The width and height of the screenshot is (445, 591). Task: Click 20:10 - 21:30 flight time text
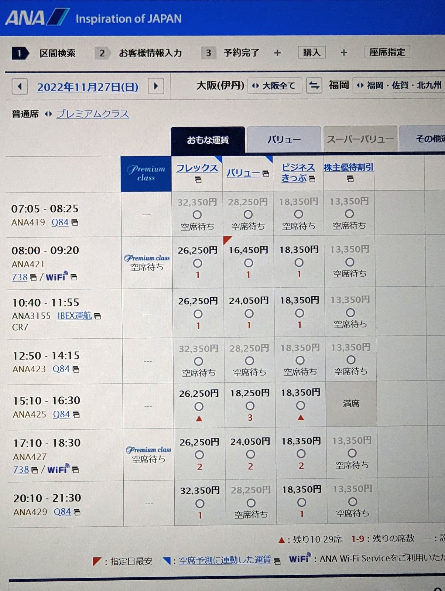coord(47,498)
